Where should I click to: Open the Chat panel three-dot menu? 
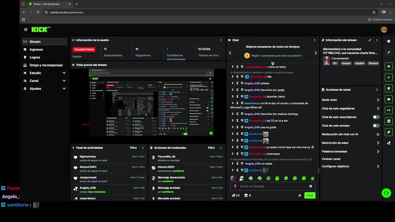point(314,40)
